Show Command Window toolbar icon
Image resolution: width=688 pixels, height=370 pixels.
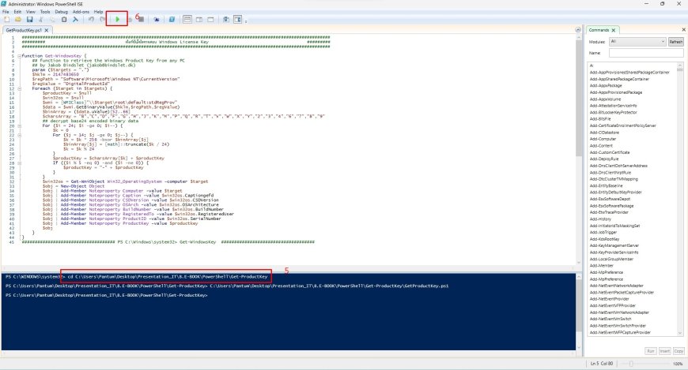[226, 19]
